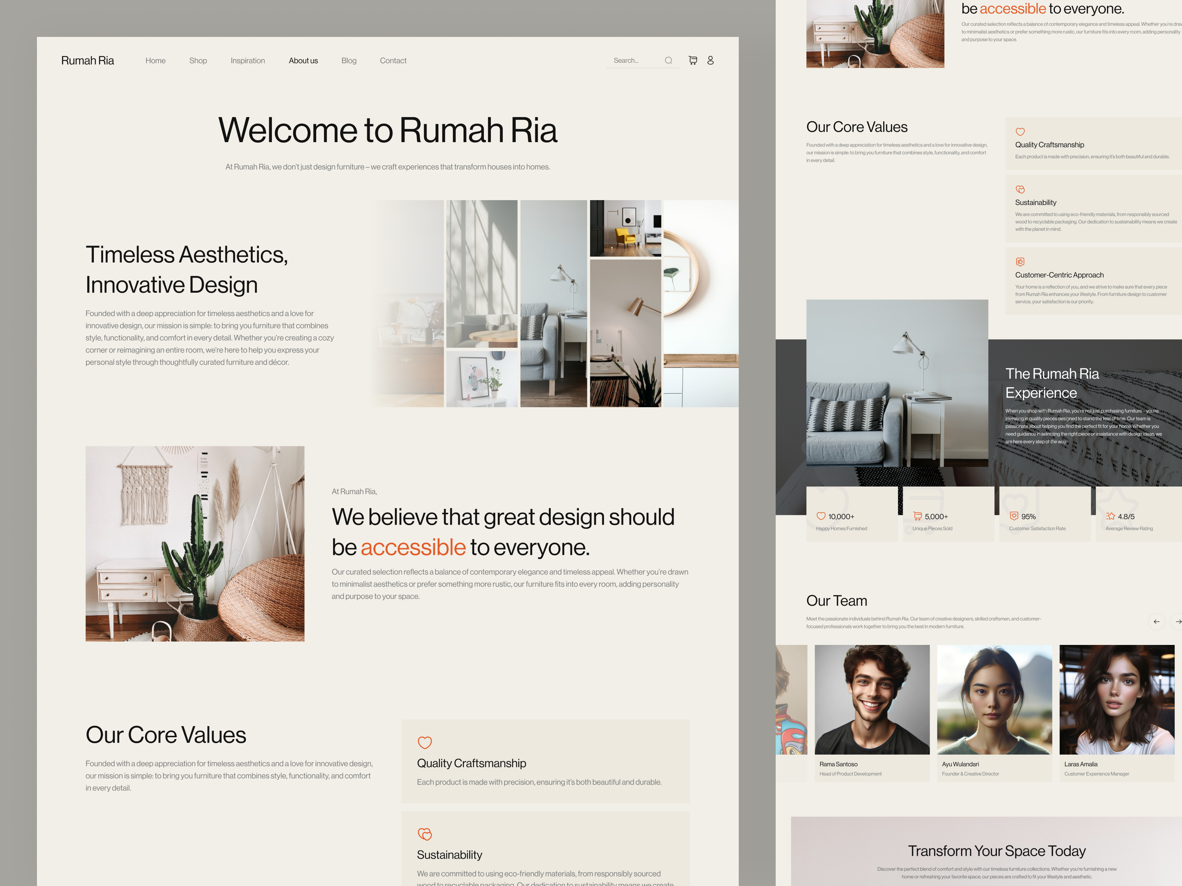The height and width of the screenshot is (886, 1182).
Task: Click the Customer-Centric Approach icon
Action: click(1019, 262)
